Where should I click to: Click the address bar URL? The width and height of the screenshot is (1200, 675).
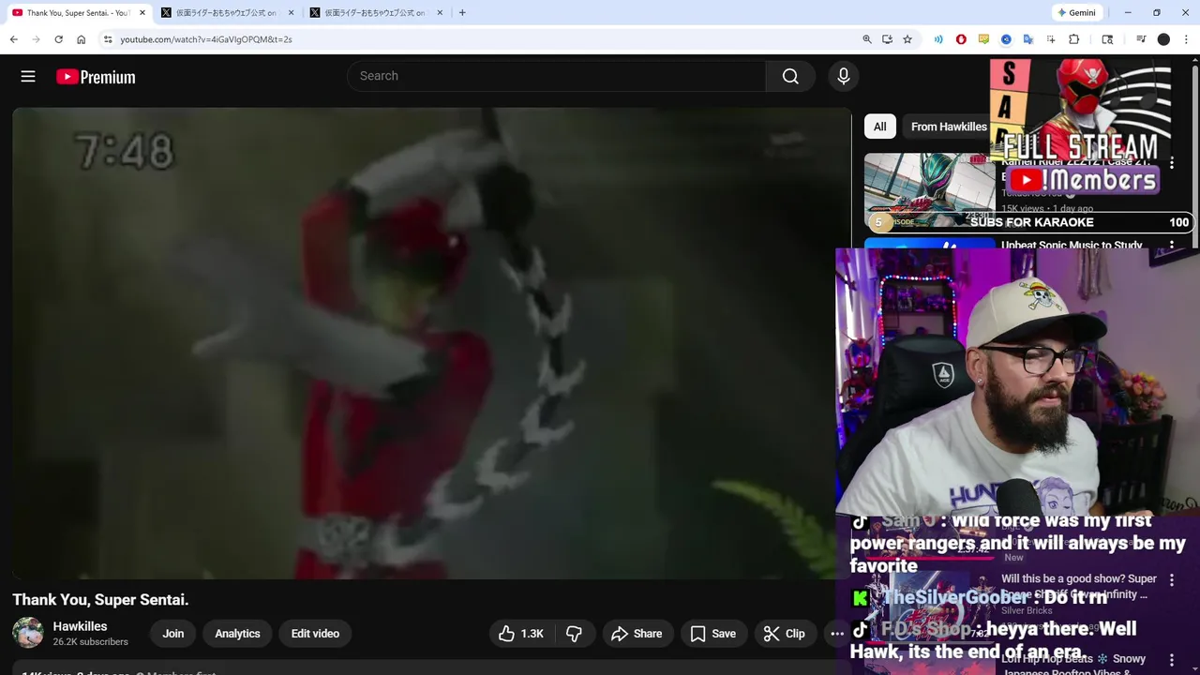click(x=206, y=39)
